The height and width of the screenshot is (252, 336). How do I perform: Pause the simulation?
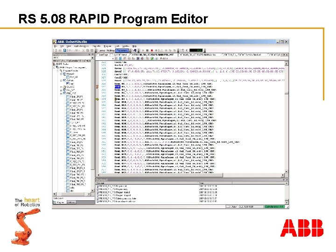click(147, 50)
